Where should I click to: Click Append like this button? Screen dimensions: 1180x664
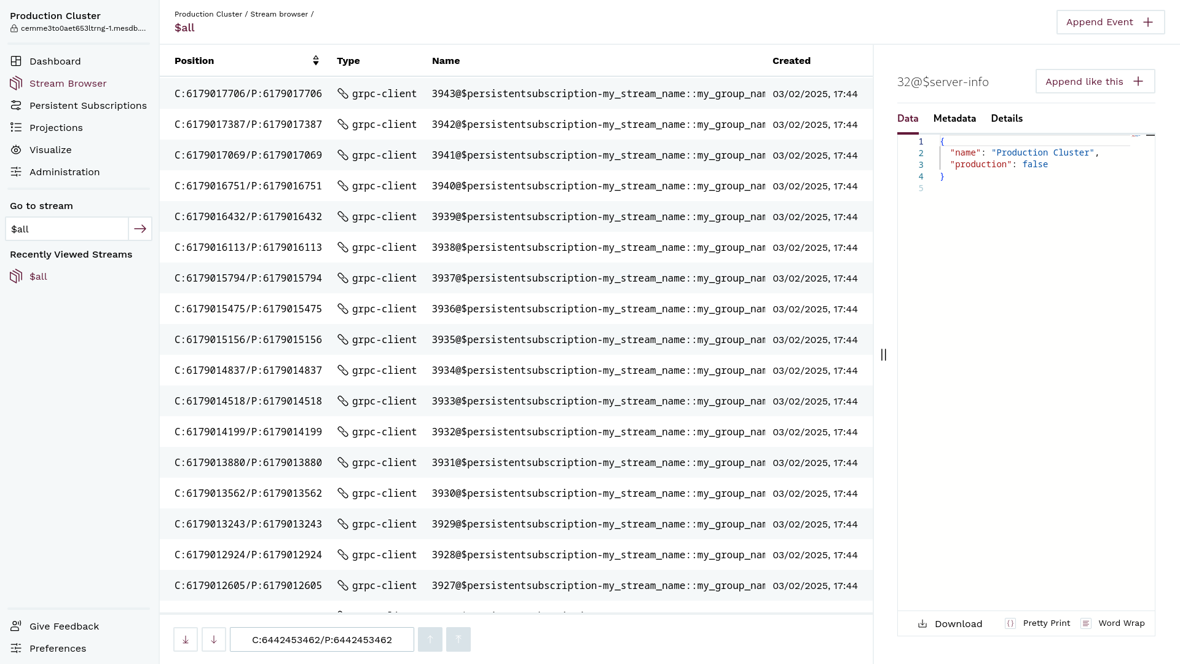coord(1095,81)
